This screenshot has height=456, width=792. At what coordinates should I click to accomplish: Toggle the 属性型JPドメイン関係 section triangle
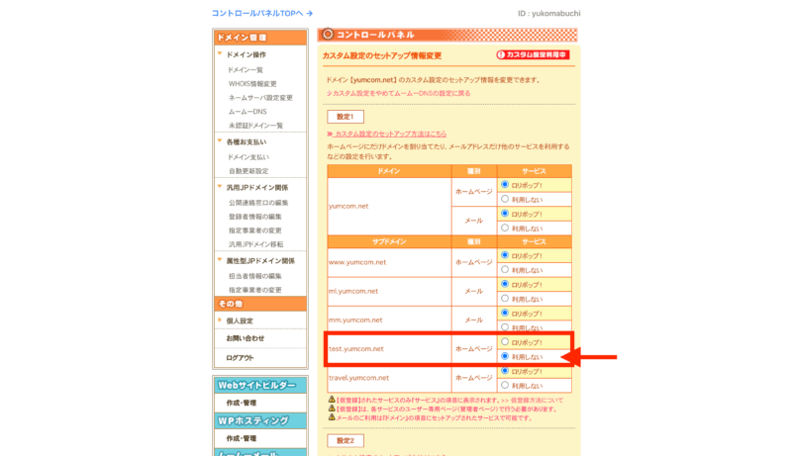[x=220, y=260]
